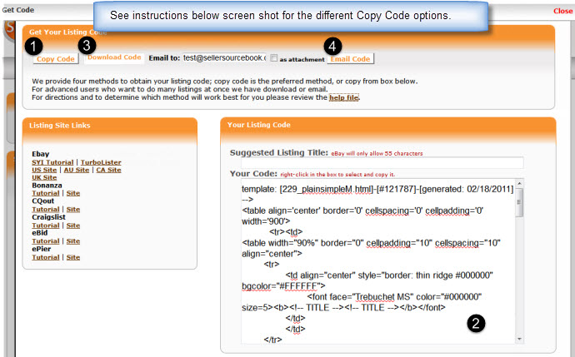Viewport: 575px width, 357px height.
Task: Open the Craigslist Tutorial link
Action: pyautogui.click(x=46, y=226)
